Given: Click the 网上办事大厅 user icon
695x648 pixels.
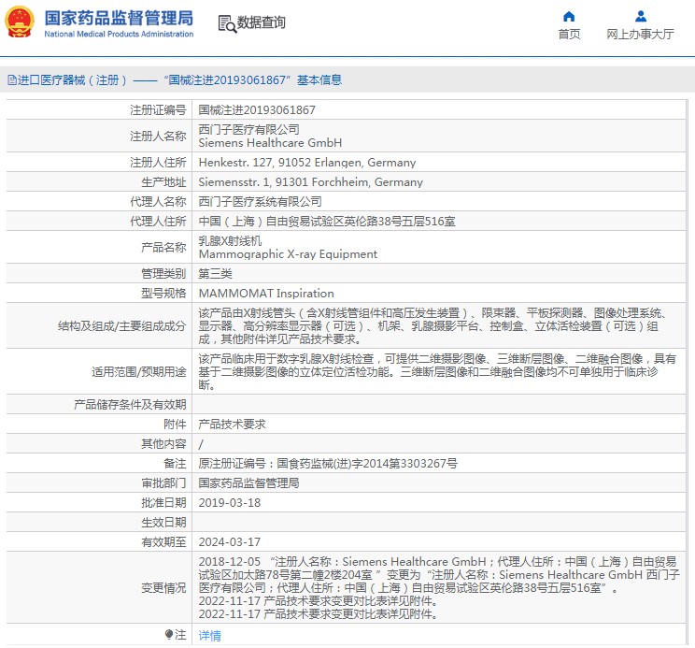Looking at the screenshot, I should (x=641, y=17).
